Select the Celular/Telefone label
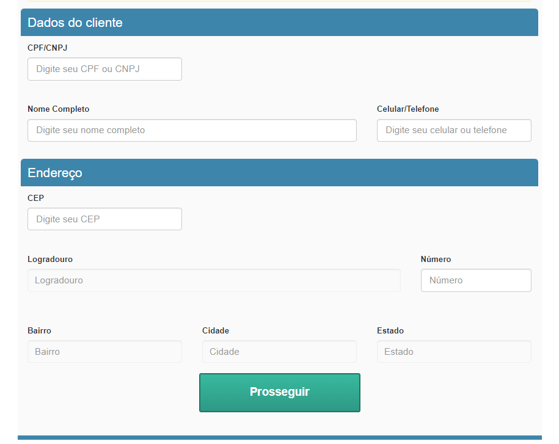This screenshot has height=444, width=559. coord(408,109)
